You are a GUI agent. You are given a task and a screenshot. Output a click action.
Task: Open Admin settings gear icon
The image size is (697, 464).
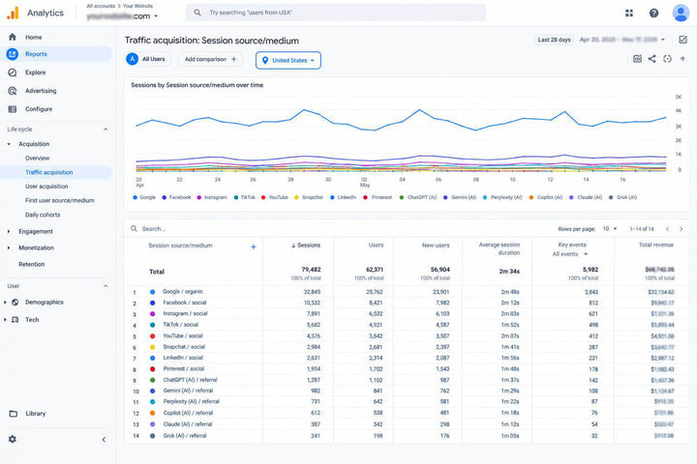tap(13, 439)
